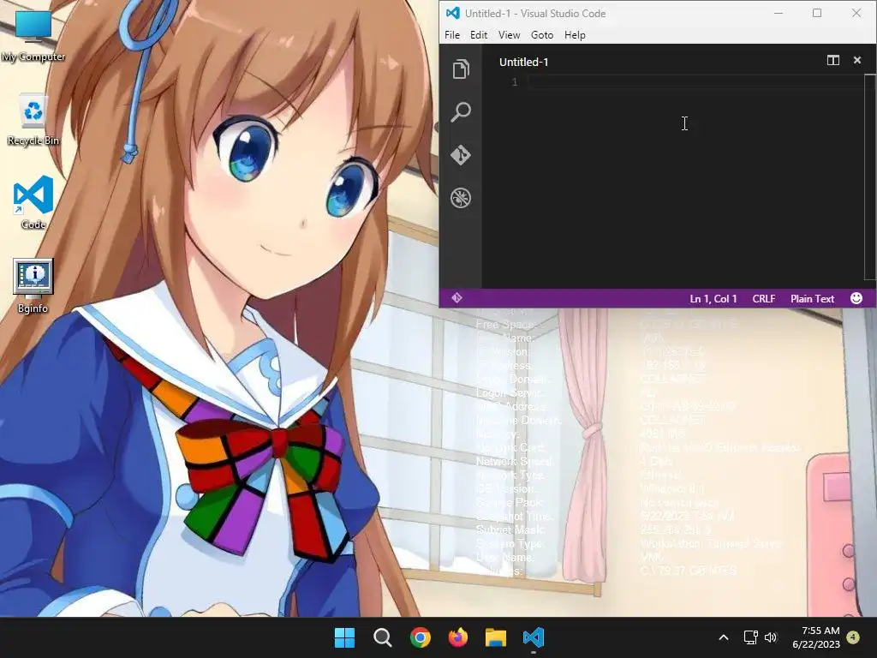The width and height of the screenshot is (877, 658).
Task: Open notifications badge showing 4
Action: coord(853,637)
